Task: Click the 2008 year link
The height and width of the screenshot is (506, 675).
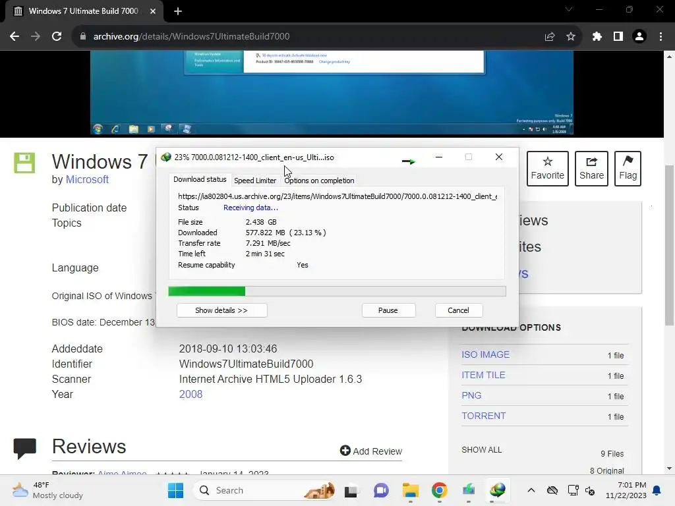Action: tap(191, 394)
